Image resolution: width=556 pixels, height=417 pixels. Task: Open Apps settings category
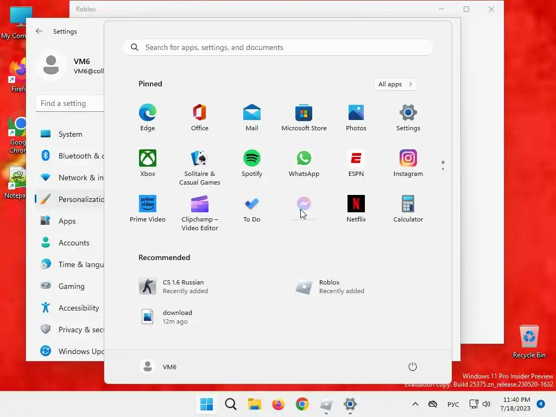pos(69,221)
